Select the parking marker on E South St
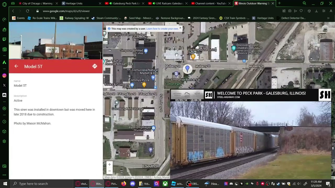 [150, 150]
